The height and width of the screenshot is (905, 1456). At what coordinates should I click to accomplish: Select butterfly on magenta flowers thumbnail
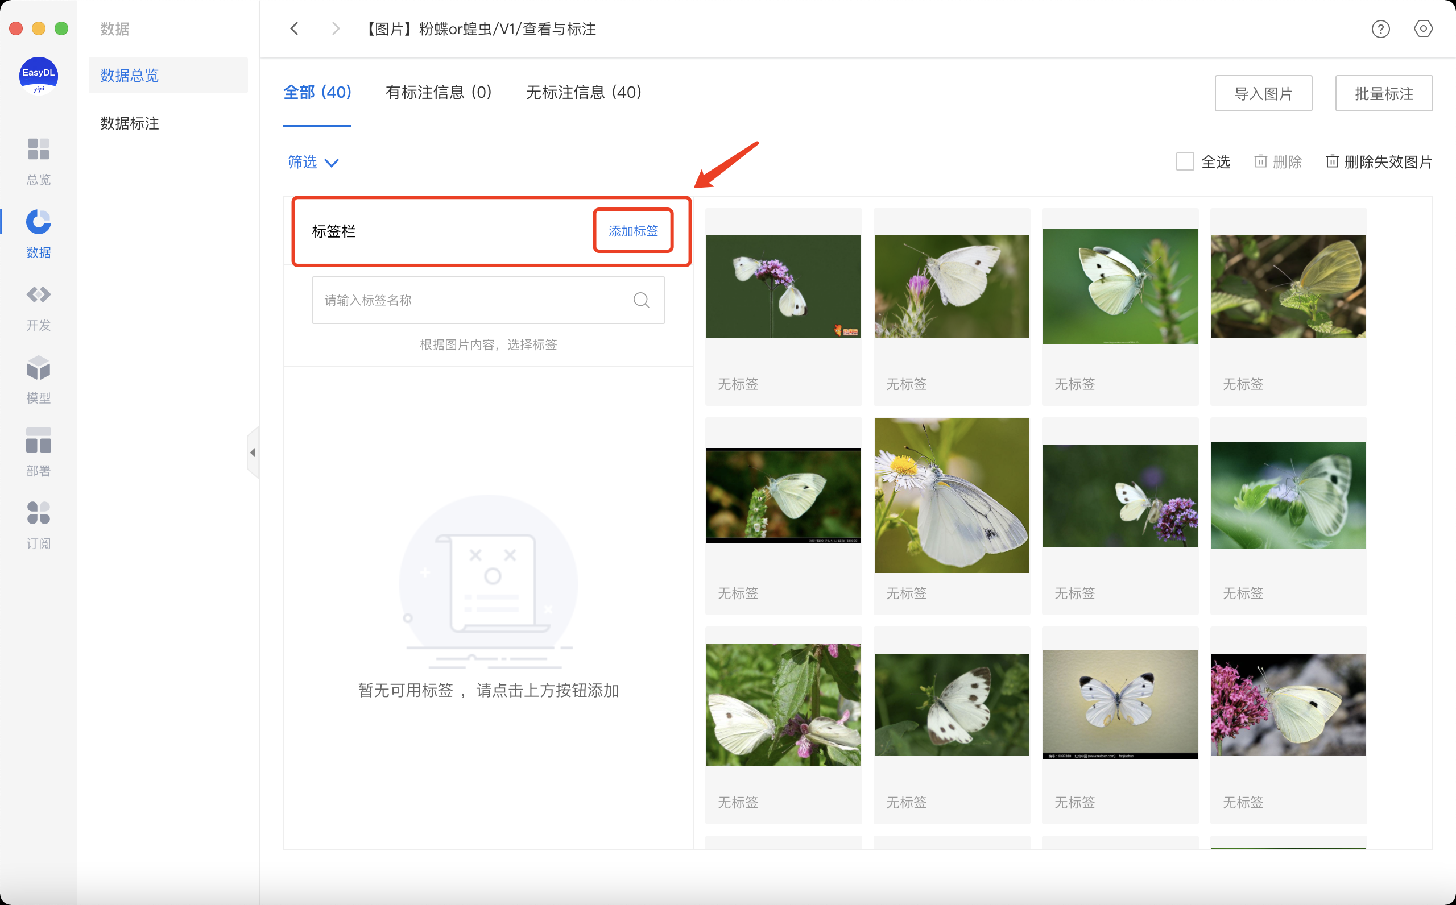point(1288,704)
